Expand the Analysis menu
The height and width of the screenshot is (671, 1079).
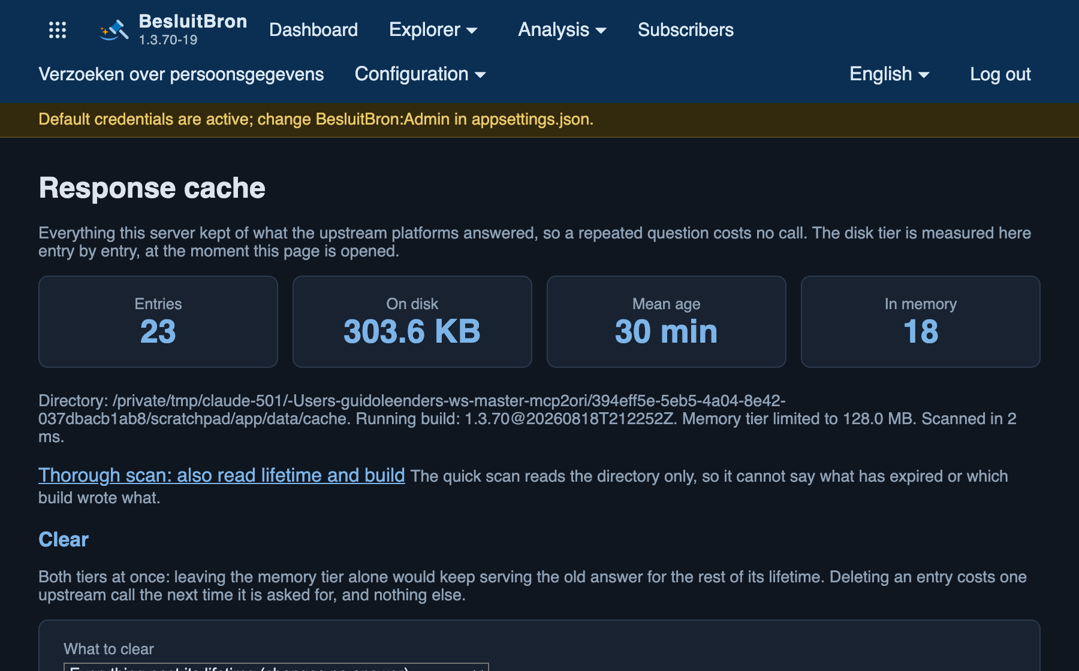click(x=562, y=30)
